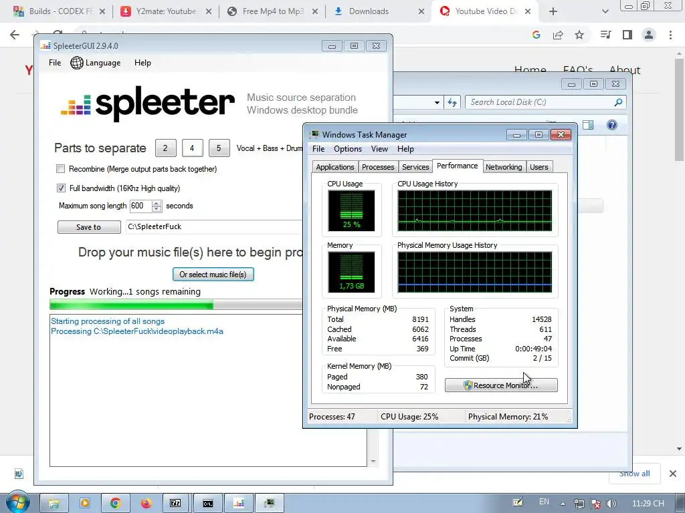Select 5 parts to separate
The width and height of the screenshot is (685, 513).
219,148
